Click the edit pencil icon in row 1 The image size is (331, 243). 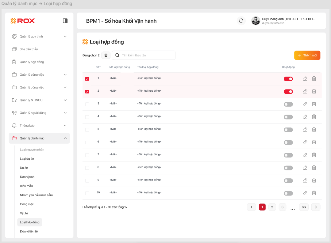coord(305,79)
